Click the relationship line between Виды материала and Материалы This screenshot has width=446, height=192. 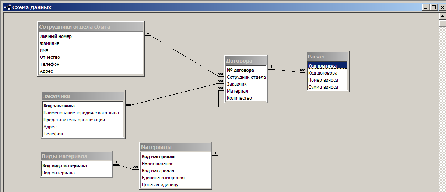pos(126,167)
